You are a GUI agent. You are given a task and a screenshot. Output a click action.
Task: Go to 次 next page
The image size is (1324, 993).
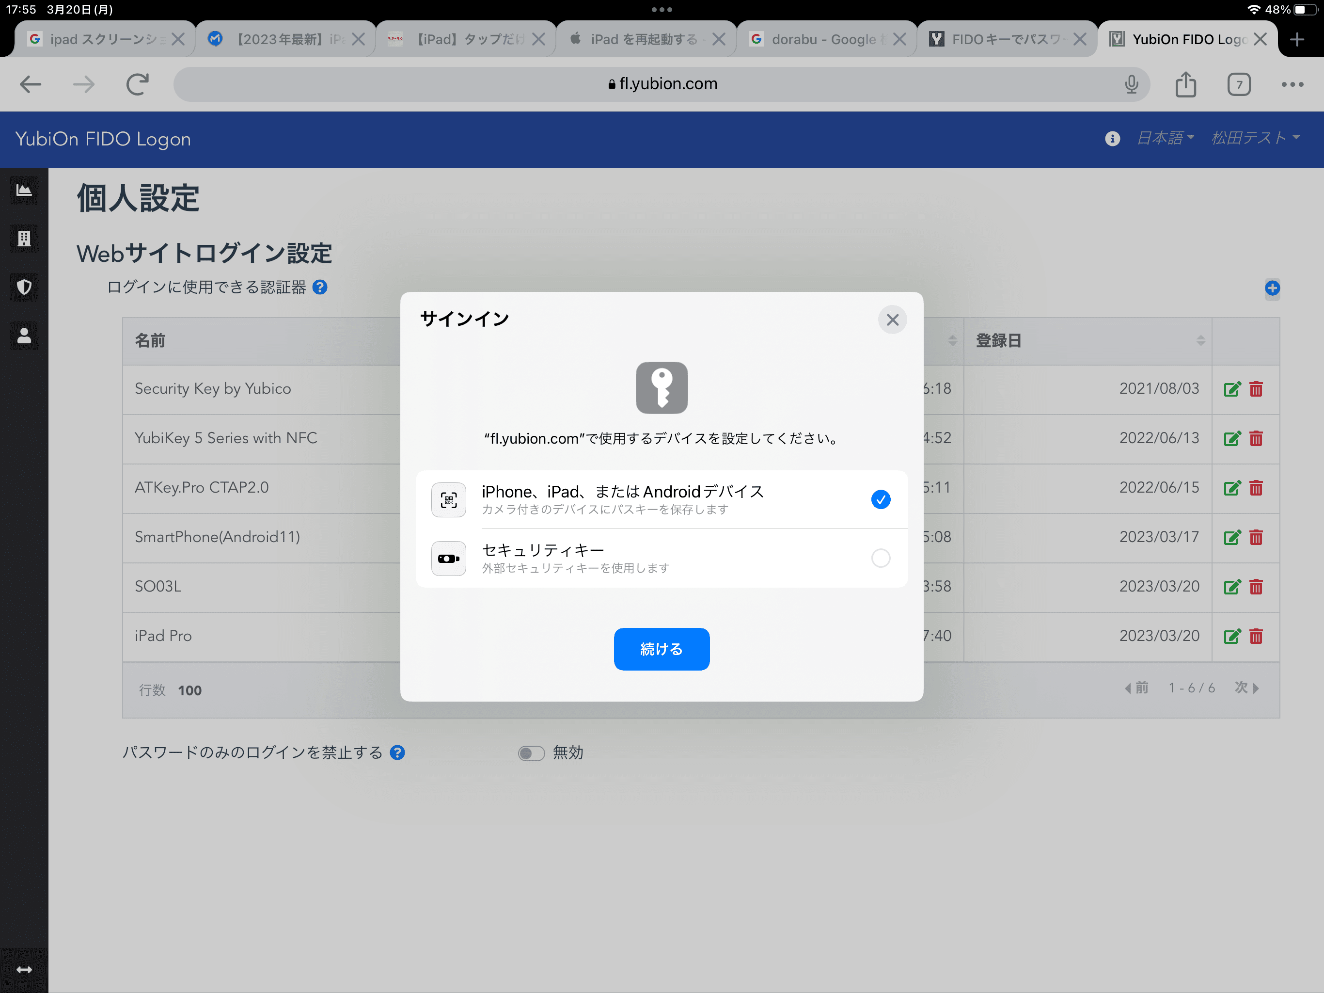(1247, 688)
